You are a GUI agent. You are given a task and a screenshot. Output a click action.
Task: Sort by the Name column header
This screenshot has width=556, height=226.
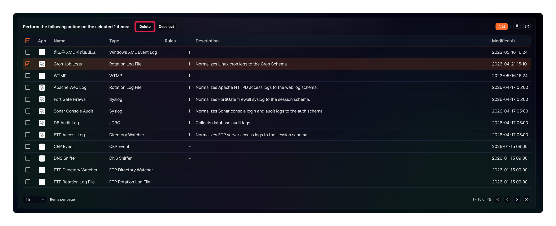pyautogui.click(x=59, y=41)
